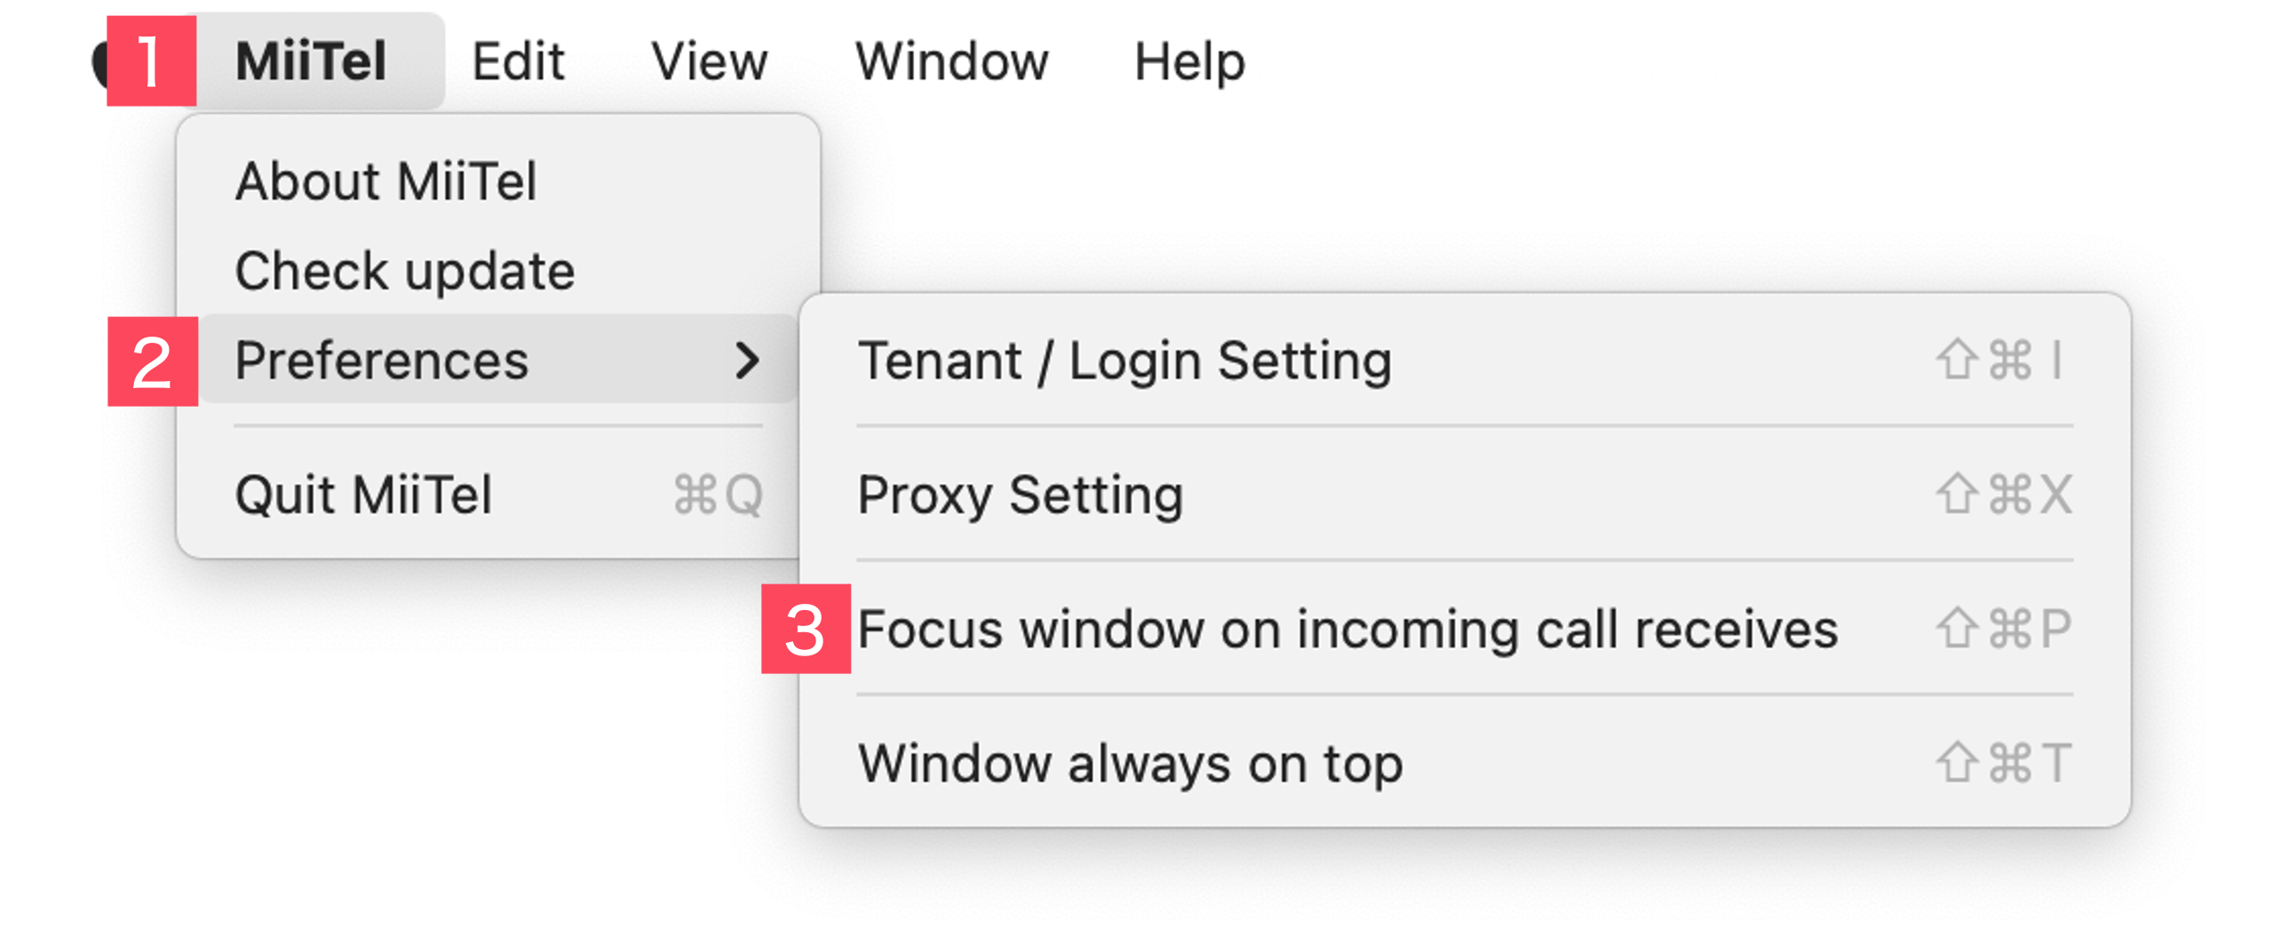The image size is (2279, 928).
Task: Open the Window menu
Action: click(951, 61)
